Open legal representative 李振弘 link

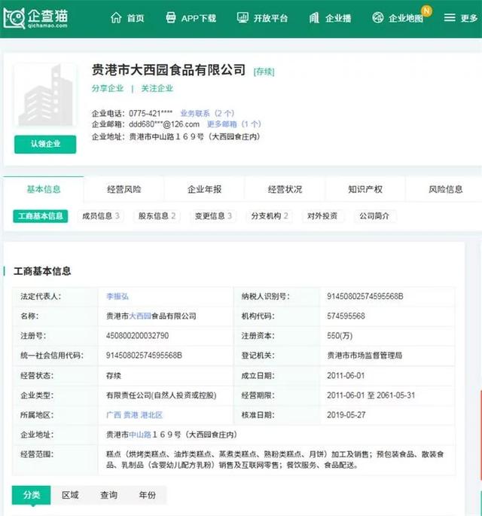pos(117,296)
